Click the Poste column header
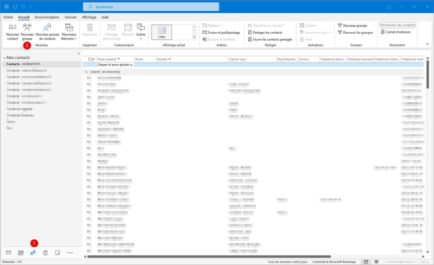Image resolution: width=434 pixels, height=265 pixels. (x=145, y=59)
